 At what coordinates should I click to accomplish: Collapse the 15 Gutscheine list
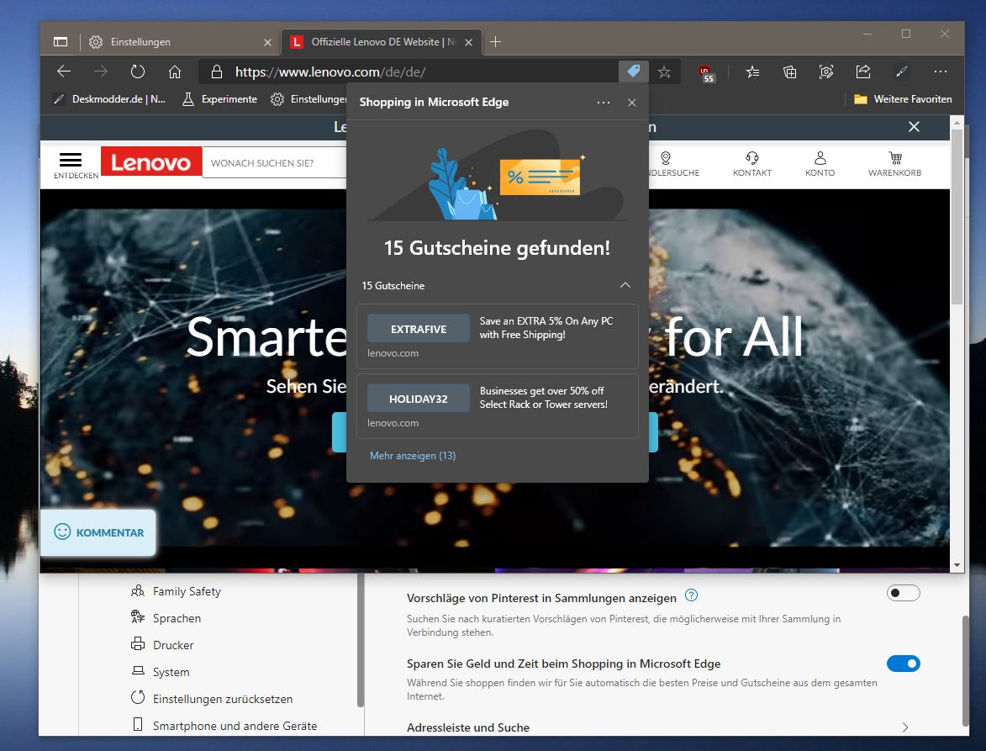tap(625, 285)
